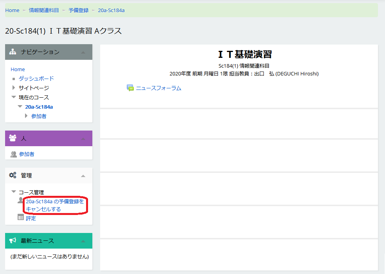Collapse the コース管理 tree node
This screenshot has width=385, height=274.
point(14,192)
